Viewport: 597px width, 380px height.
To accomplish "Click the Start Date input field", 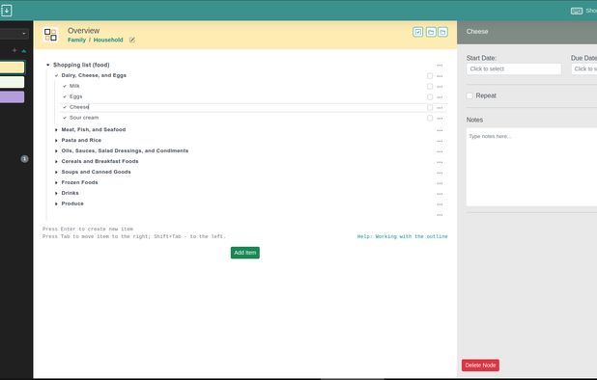I will tap(514, 69).
